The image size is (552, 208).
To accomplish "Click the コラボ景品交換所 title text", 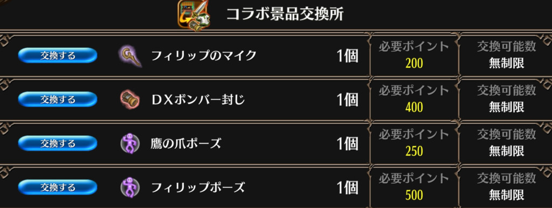I will pyautogui.click(x=285, y=15).
